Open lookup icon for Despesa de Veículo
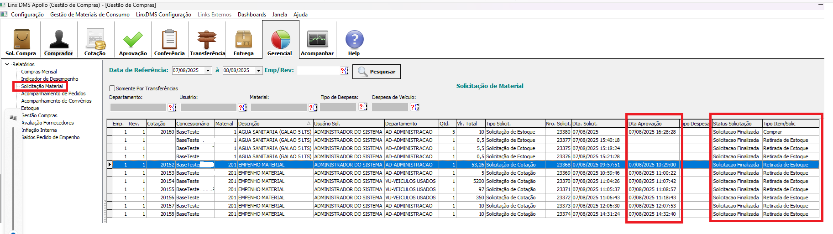This screenshot has height=234, width=833. [414, 107]
